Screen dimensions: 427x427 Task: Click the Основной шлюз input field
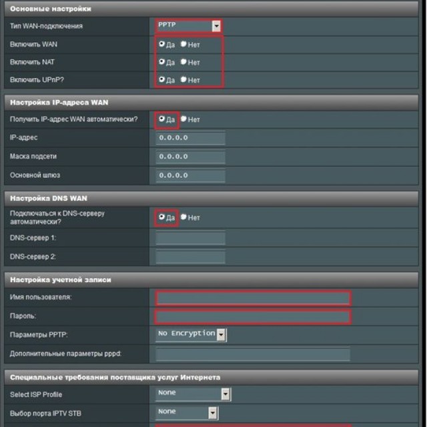(x=190, y=175)
